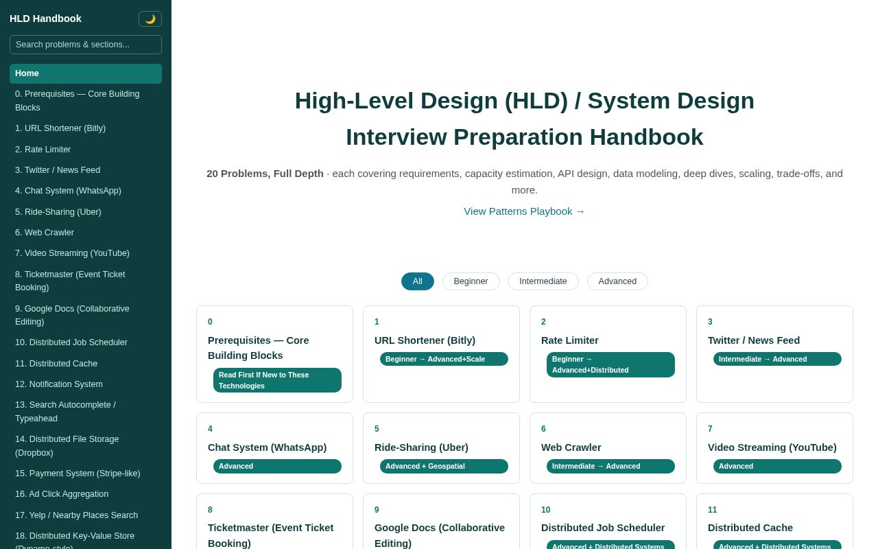The image size is (878, 549).
Task: Go to 3. Twitter / News Feed in sidebar
Action: [86, 170]
